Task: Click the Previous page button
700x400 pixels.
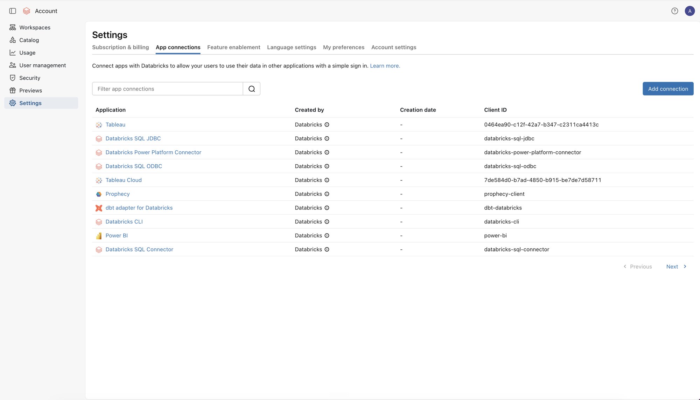Action: 637,266
